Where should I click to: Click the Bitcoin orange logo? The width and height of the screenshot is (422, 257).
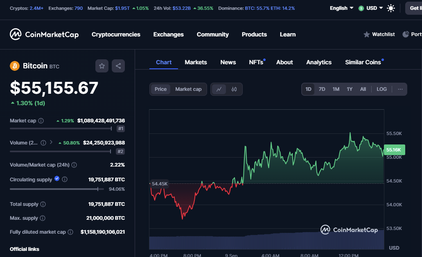tap(15, 66)
